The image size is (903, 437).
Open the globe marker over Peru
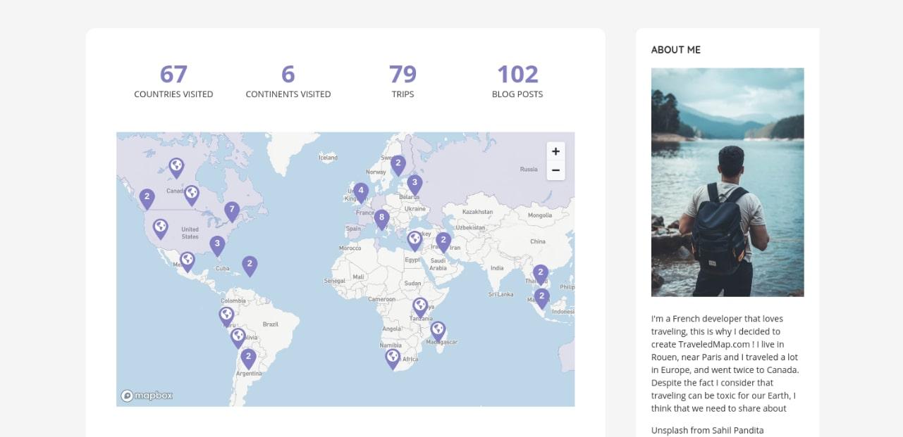click(x=226, y=315)
